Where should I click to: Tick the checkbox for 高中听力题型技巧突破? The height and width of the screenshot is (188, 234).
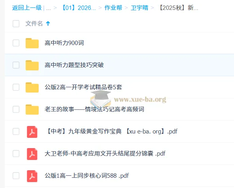tap(16, 65)
